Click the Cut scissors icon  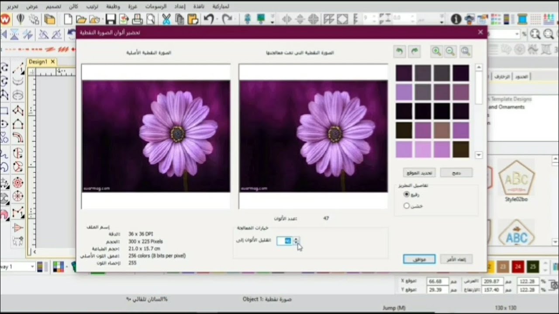(166, 19)
